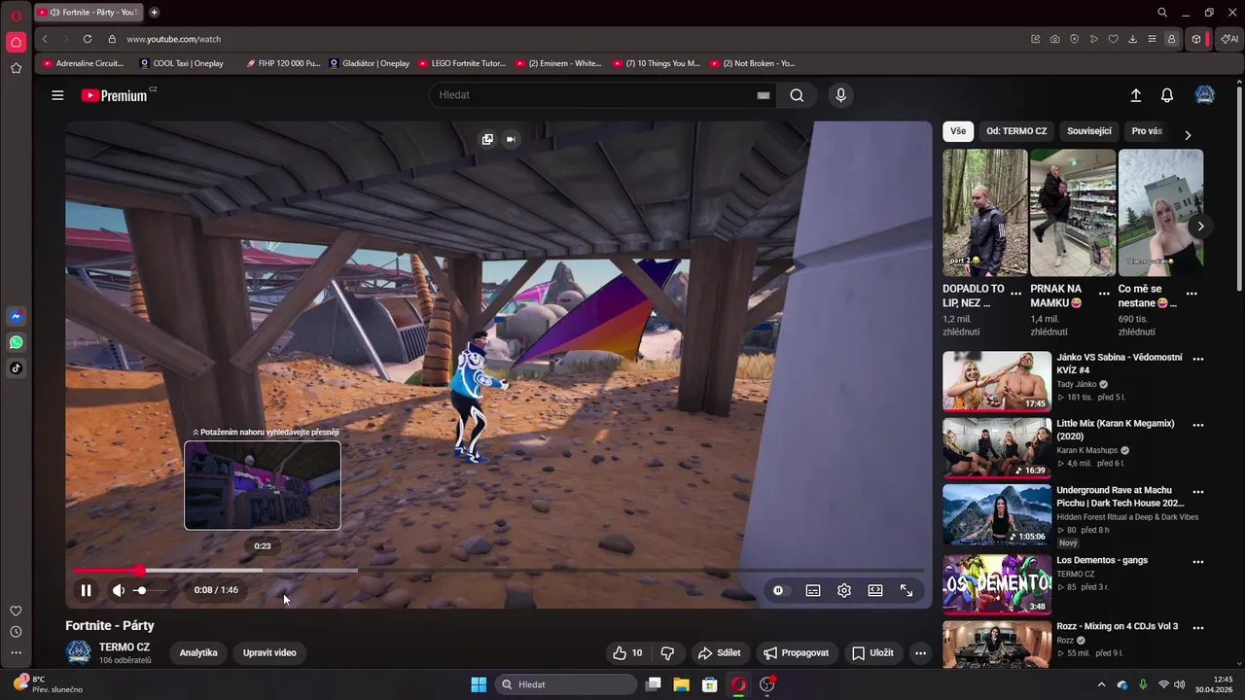The width and height of the screenshot is (1245, 700).
Task: Dislike the video with thumbs down
Action: [x=667, y=653]
